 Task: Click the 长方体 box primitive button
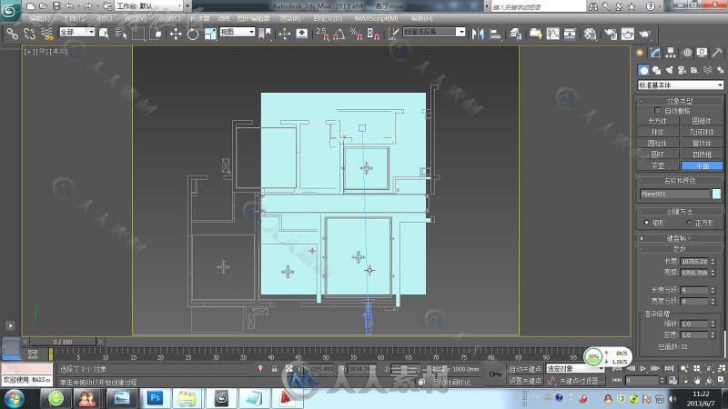657,121
